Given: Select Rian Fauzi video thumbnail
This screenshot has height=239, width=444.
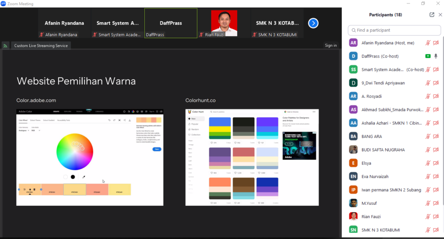Looking at the screenshot, I should [x=224, y=23].
